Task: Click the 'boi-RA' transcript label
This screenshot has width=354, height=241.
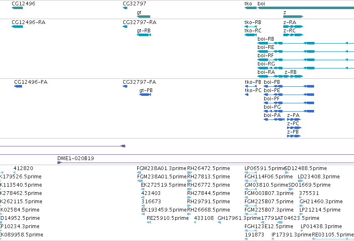Action: pyautogui.click(x=266, y=72)
